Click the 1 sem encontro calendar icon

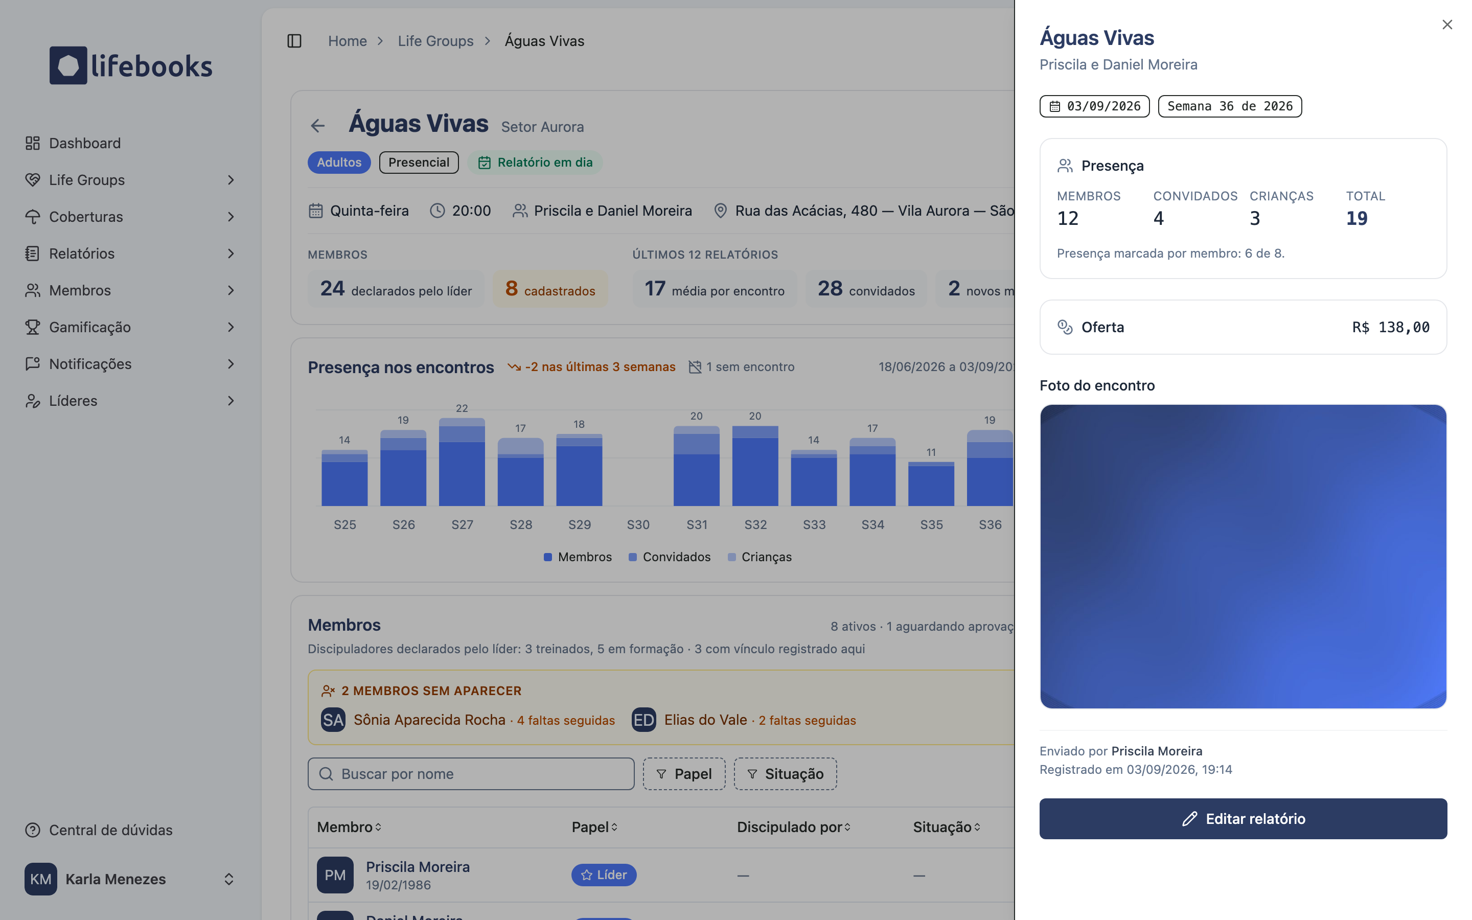click(695, 367)
